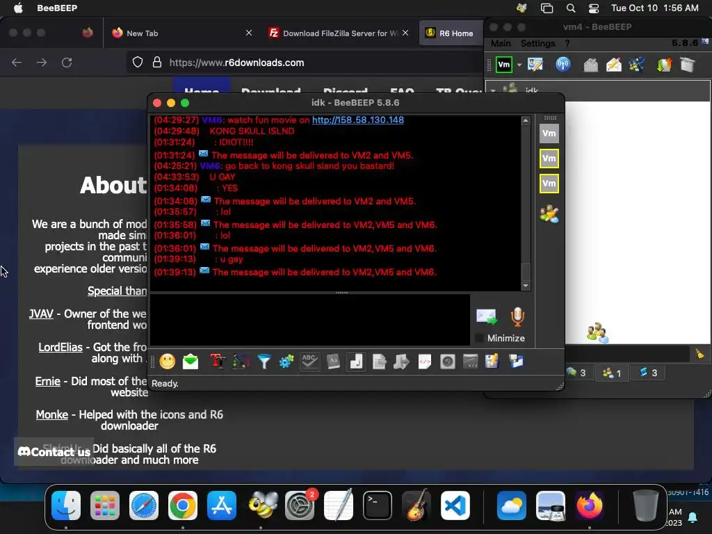Record a voice message with the microphone
Image resolution: width=712 pixels, height=534 pixels.
point(517,316)
